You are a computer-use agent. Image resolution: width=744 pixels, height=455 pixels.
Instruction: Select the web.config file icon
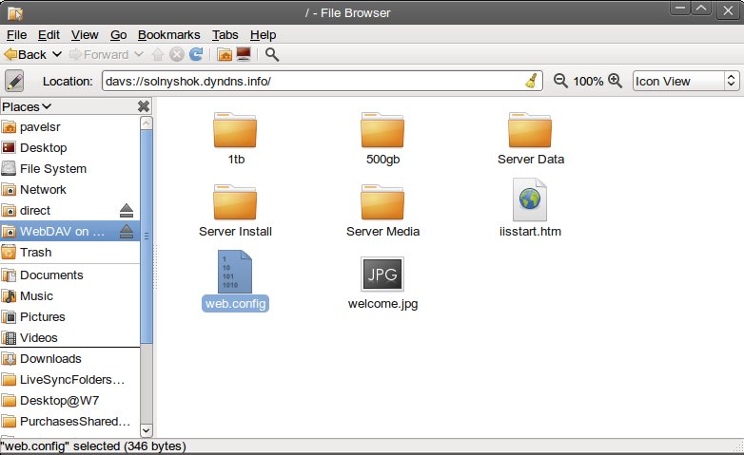click(x=235, y=272)
